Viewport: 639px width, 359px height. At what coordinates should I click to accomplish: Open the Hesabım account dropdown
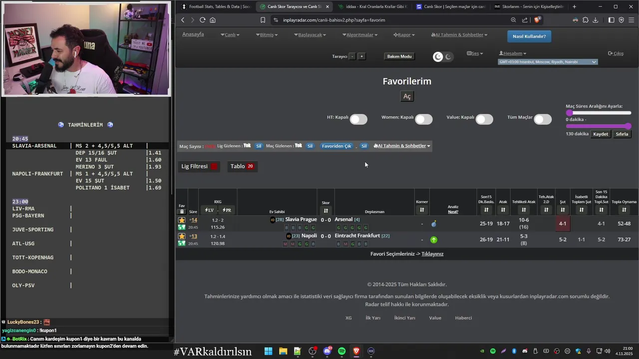point(513,53)
